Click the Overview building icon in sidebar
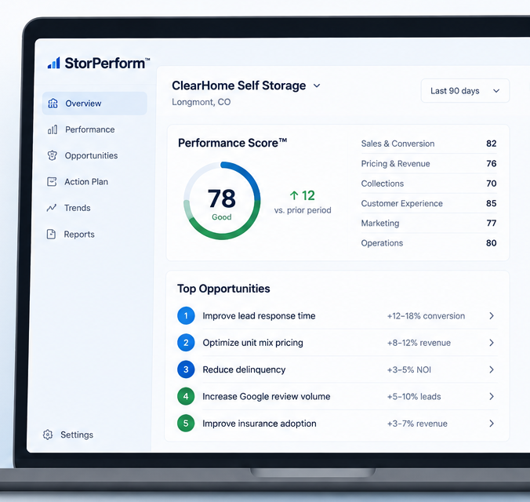The height and width of the screenshot is (502, 530). [x=53, y=104]
